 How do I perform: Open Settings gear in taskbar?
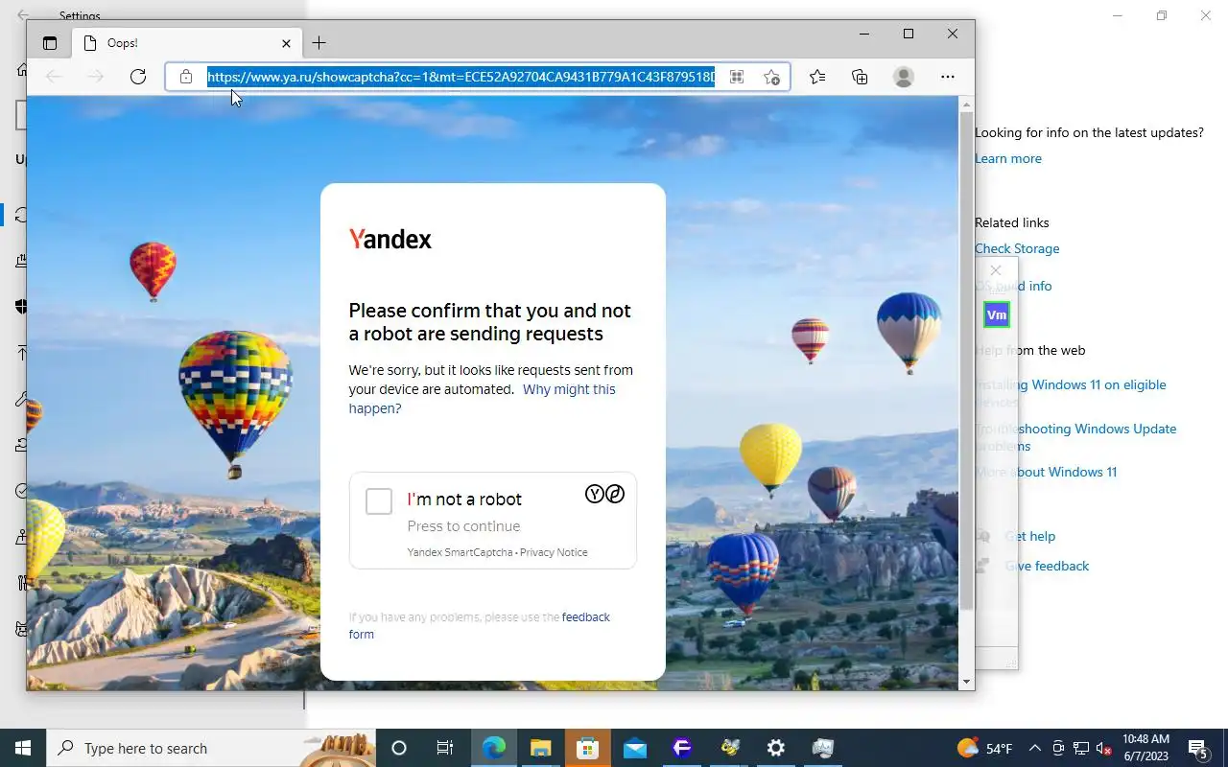click(x=776, y=748)
